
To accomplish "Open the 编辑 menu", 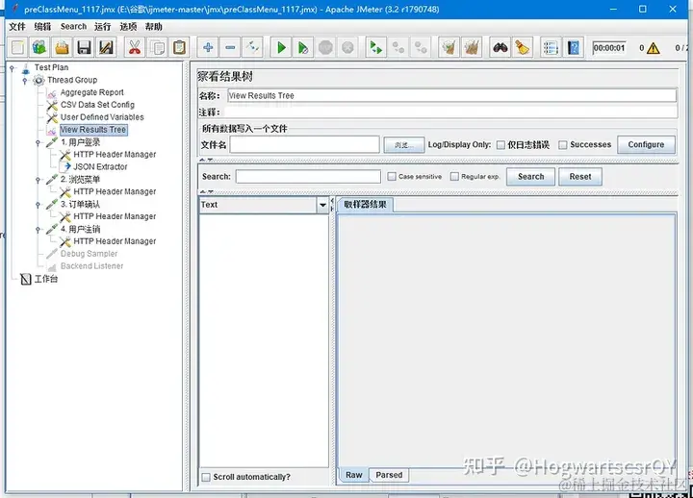I will point(43,27).
